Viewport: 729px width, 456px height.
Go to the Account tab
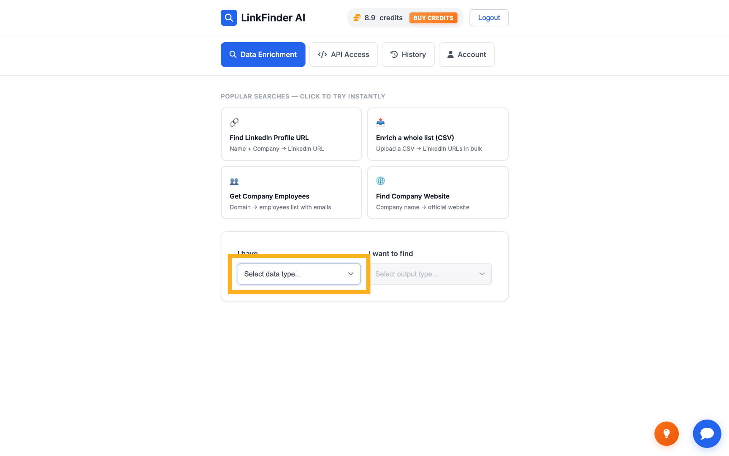pos(466,54)
